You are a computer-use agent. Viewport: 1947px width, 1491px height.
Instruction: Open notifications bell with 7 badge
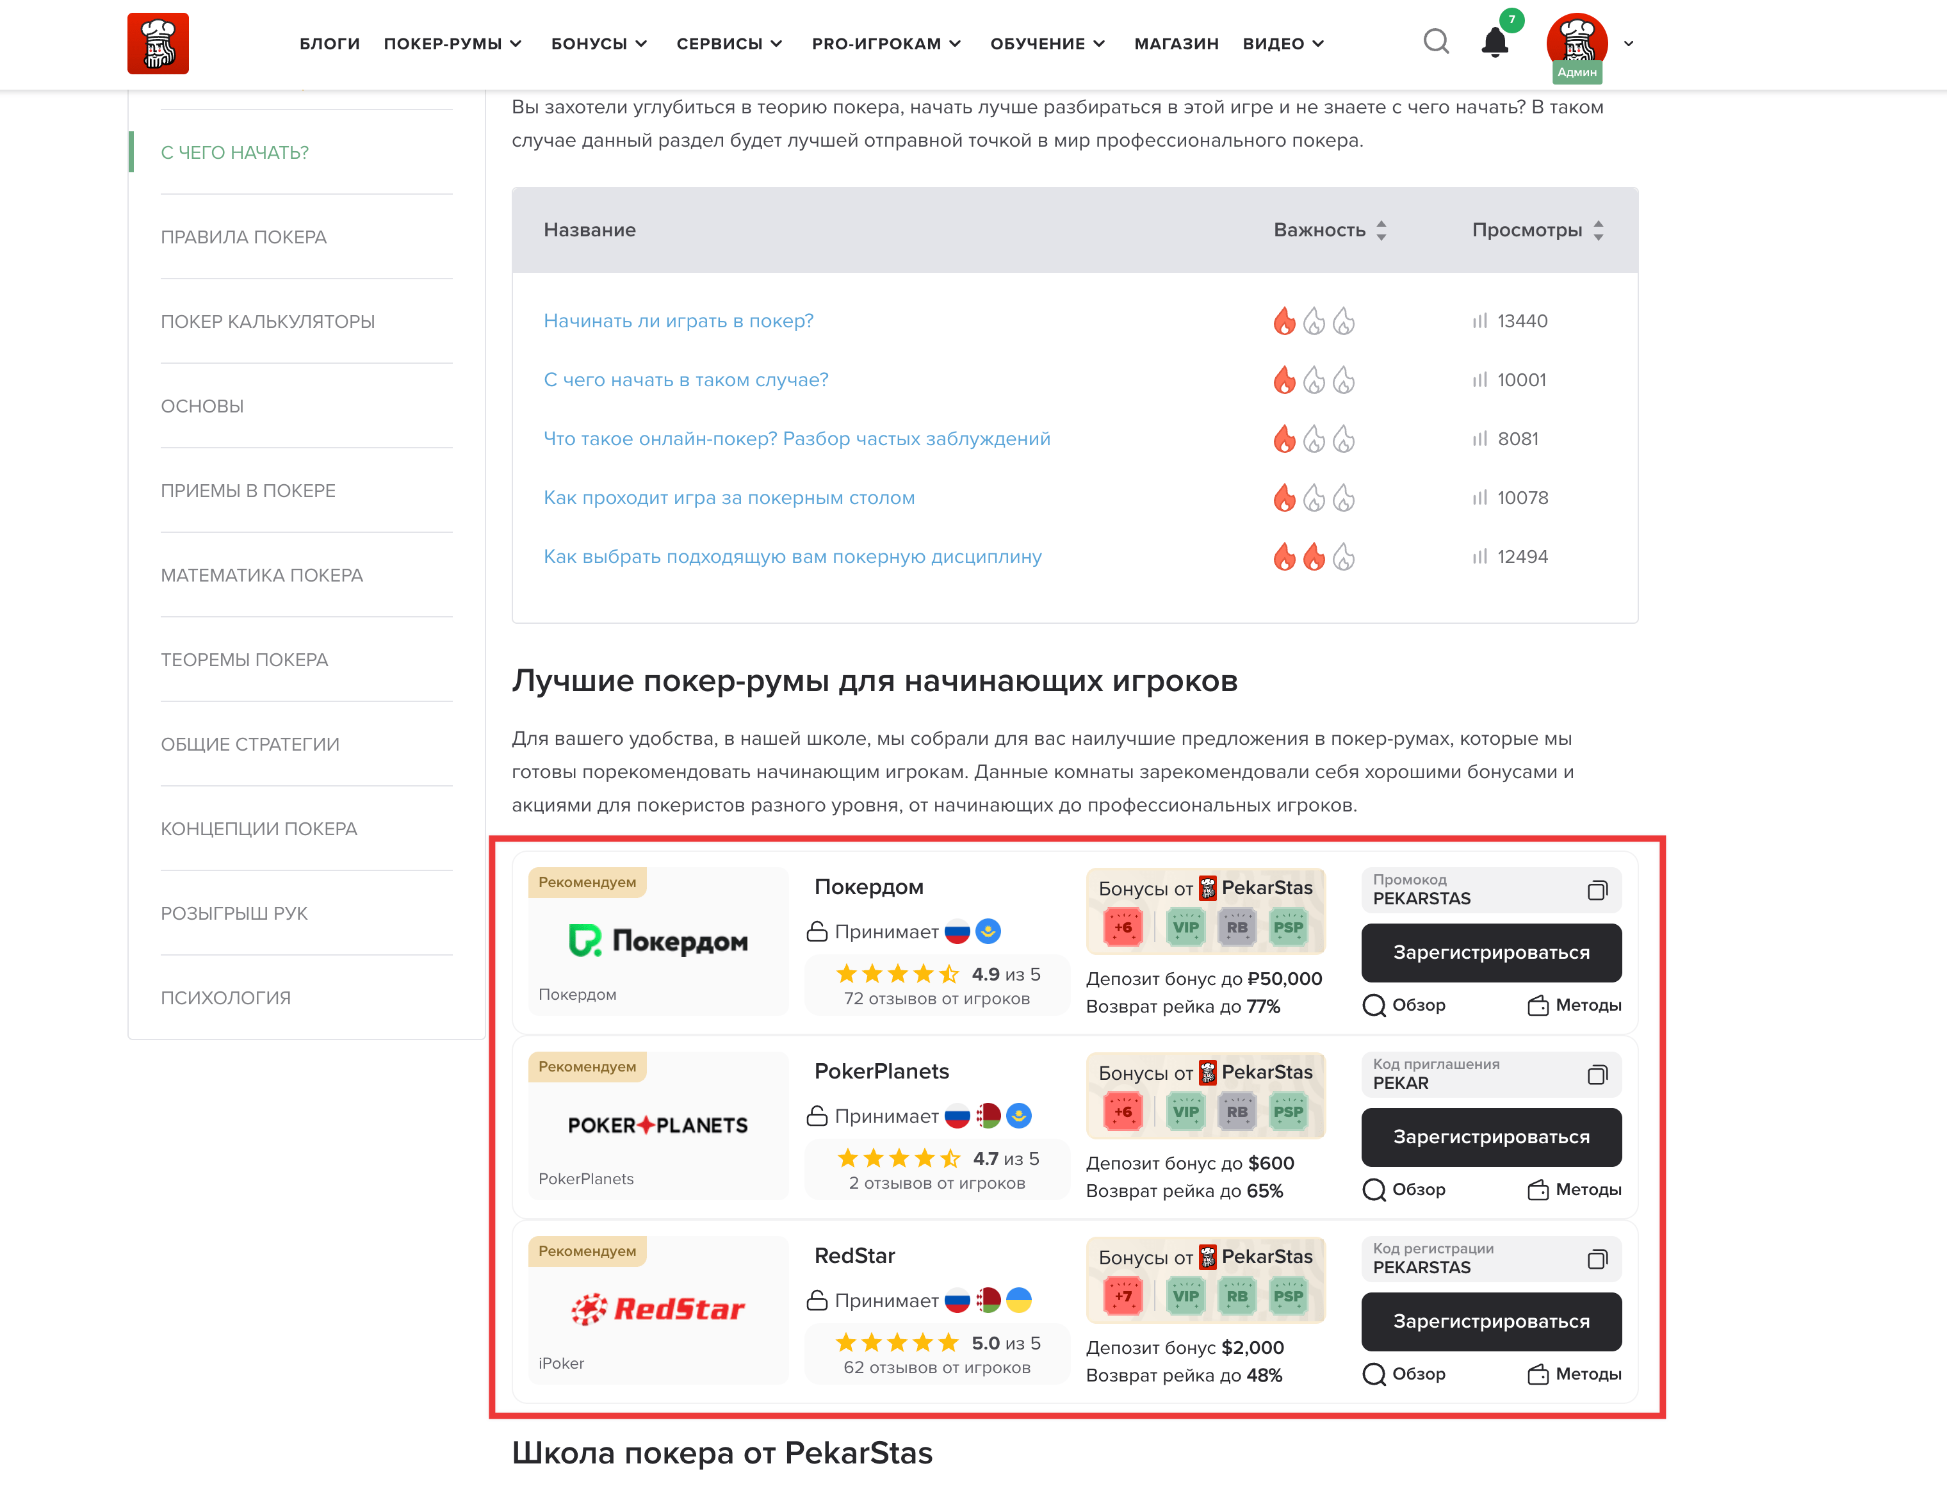coord(1495,42)
